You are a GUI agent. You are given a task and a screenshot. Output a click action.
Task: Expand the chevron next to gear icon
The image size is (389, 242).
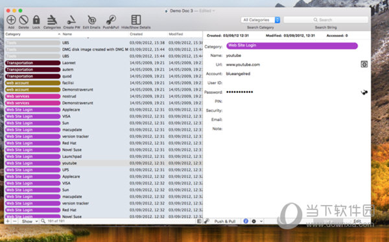[x=261, y=221]
